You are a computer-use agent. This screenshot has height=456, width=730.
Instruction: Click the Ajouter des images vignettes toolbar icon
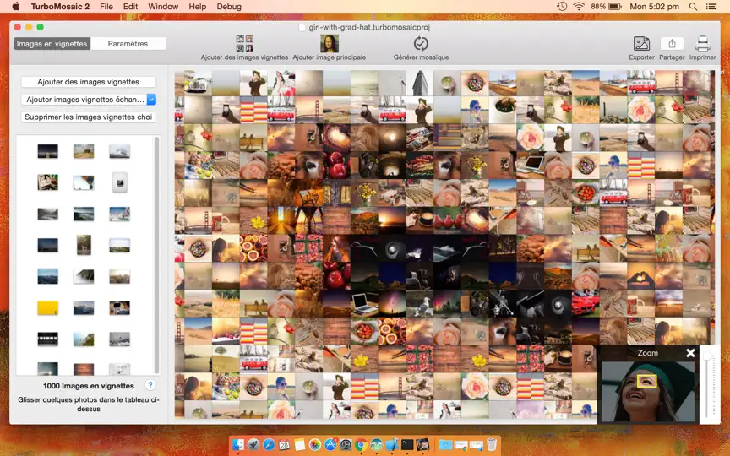tap(244, 44)
